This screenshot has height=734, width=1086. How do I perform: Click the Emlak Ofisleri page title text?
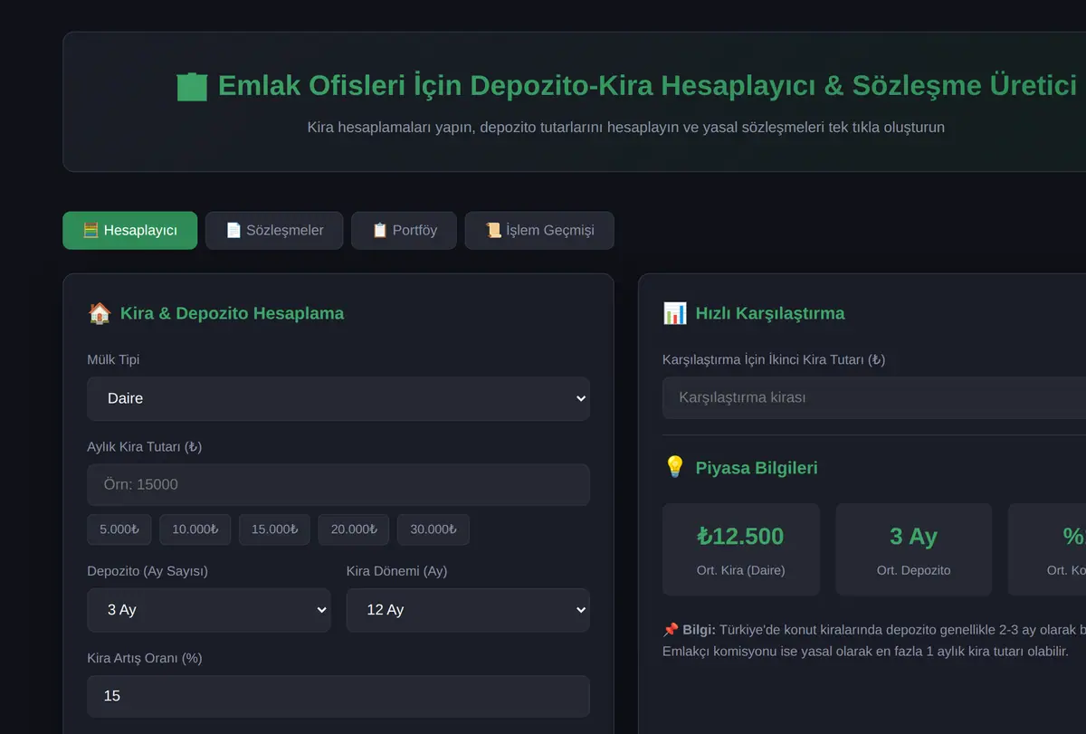point(648,86)
